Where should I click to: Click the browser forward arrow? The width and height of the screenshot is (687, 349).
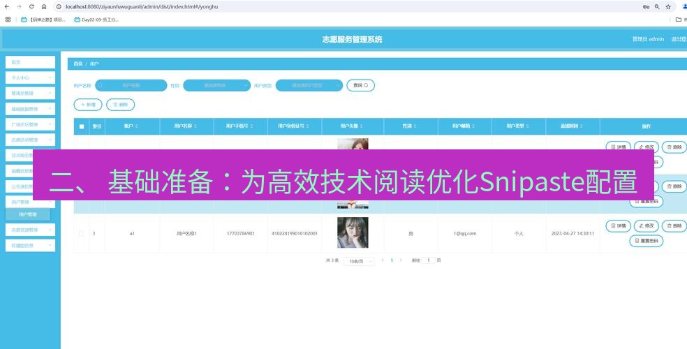(19, 6)
